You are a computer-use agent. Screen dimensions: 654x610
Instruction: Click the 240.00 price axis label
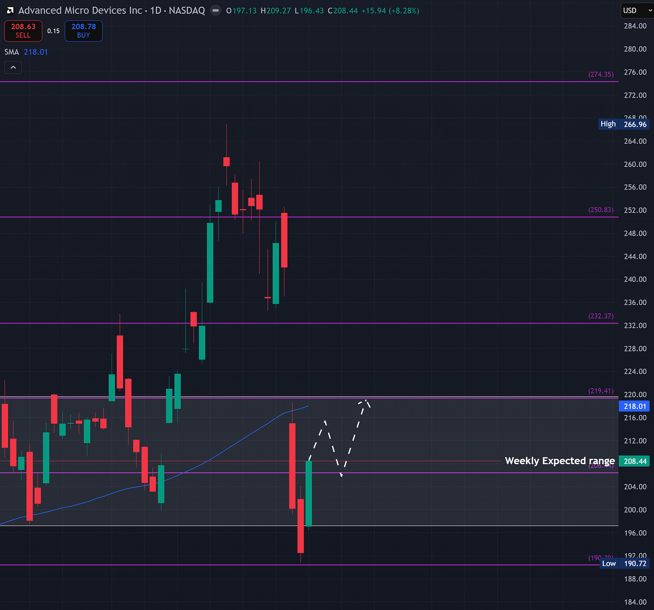635,279
